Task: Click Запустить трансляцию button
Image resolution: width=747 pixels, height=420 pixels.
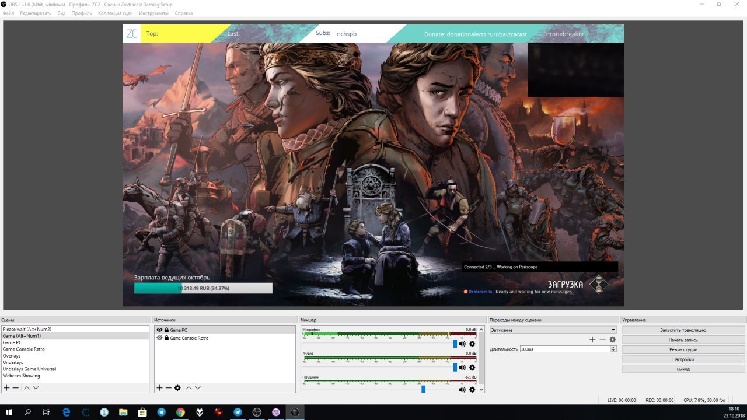Action: (683, 330)
